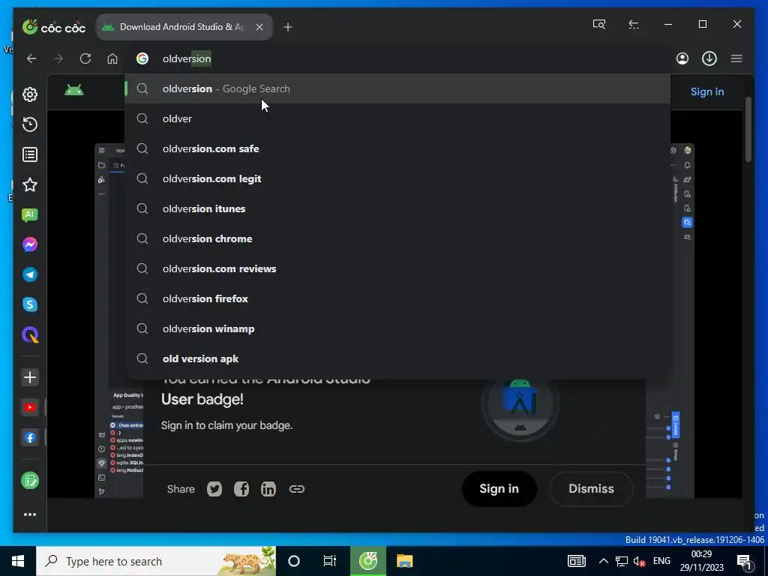Viewport: 768px width, 576px height.
Task: Click Sign in link in page header
Action: [706, 91]
